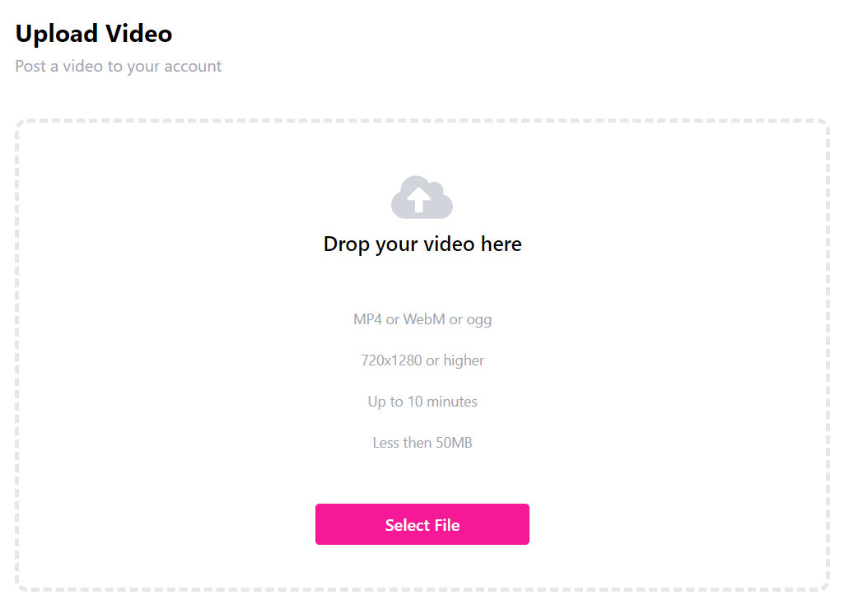The height and width of the screenshot is (609, 863).
Task: Click the 'Less then 50MB' size note
Action: click(422, 443)
